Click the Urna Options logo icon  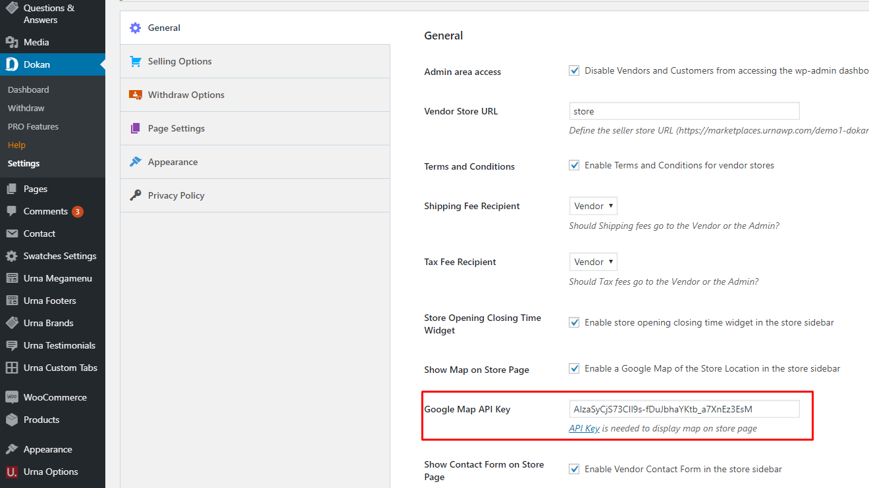(x=12, y=472)
